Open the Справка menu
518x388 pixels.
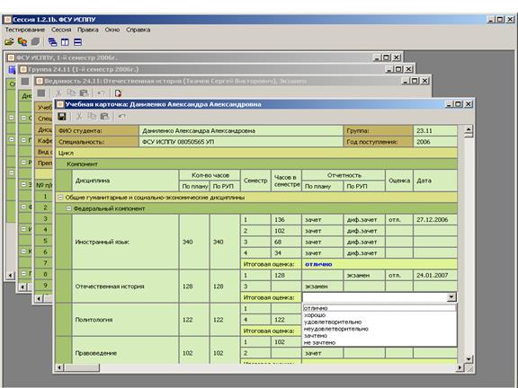pos(138,30)
